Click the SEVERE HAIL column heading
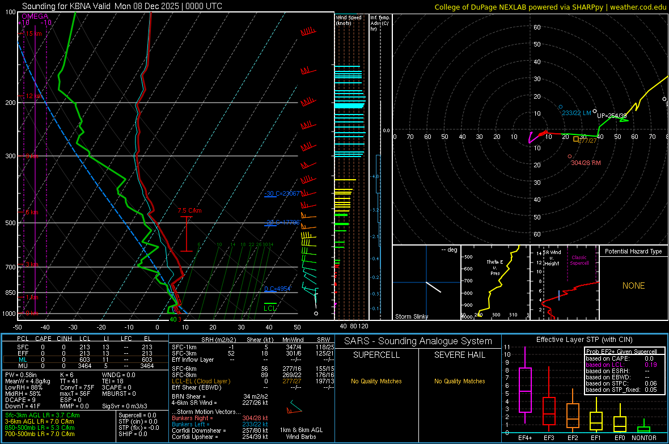The height and width of the screenshot is (444, 669). [459, 355]
